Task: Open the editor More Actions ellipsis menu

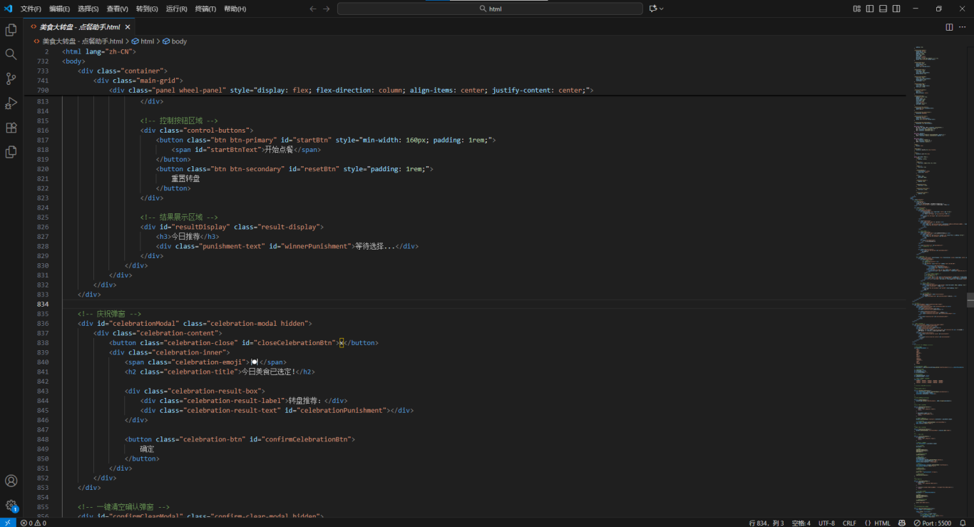Action: pyautogui.click(x=962, y=27)
